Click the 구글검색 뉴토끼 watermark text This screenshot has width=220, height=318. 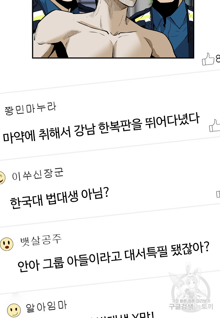[191, 306]
